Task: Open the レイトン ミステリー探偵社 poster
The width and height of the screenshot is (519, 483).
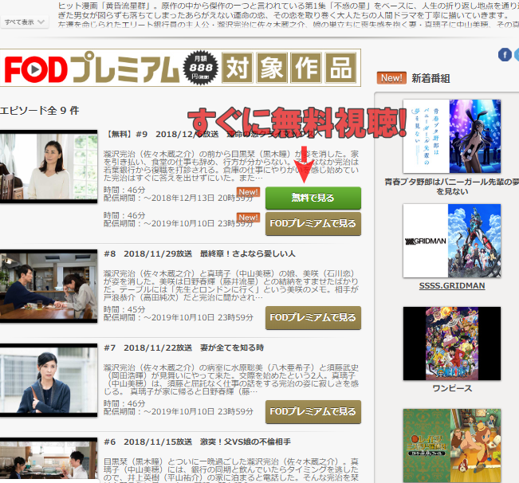Action: [452, 446]
